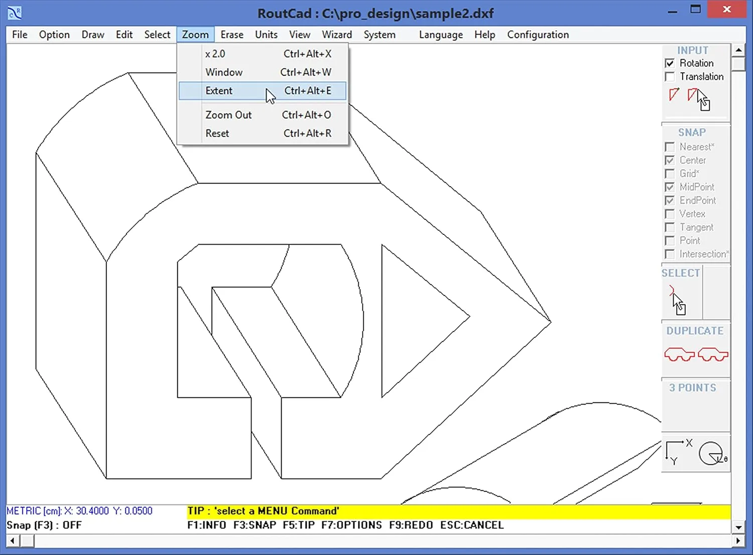Select the translation arrow input icon
This screenshot has height=555, width=753.
coord(693,94)
